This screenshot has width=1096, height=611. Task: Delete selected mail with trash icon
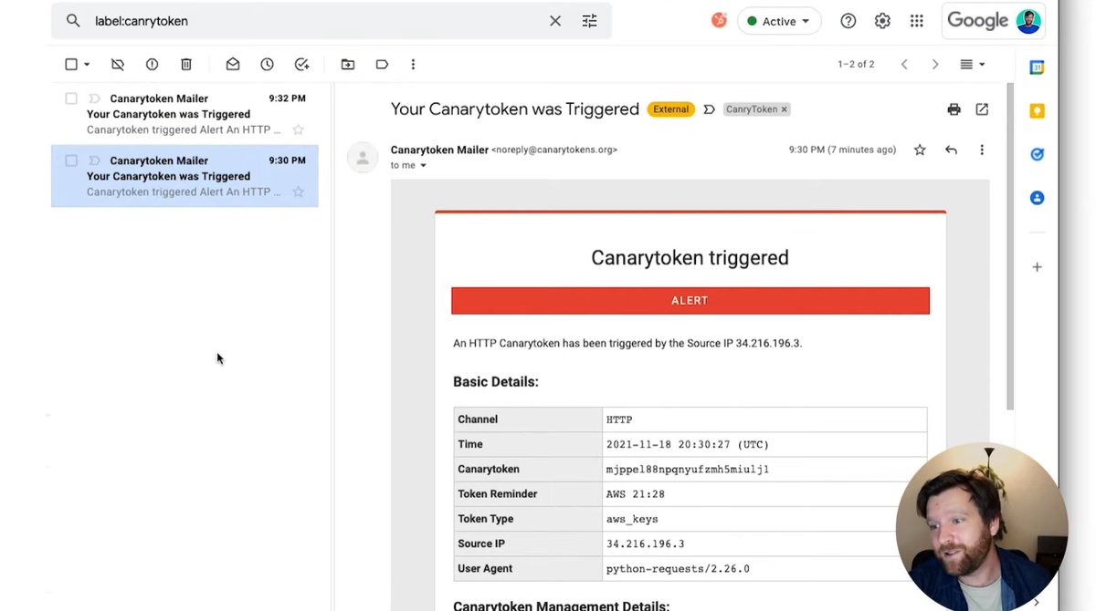tap(186, 65)
